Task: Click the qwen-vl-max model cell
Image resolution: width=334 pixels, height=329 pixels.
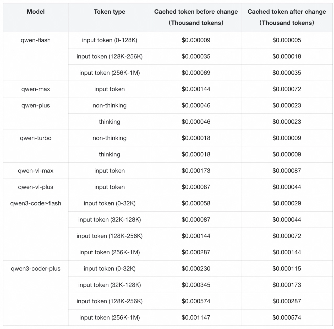Action: (x=36, y=171)
